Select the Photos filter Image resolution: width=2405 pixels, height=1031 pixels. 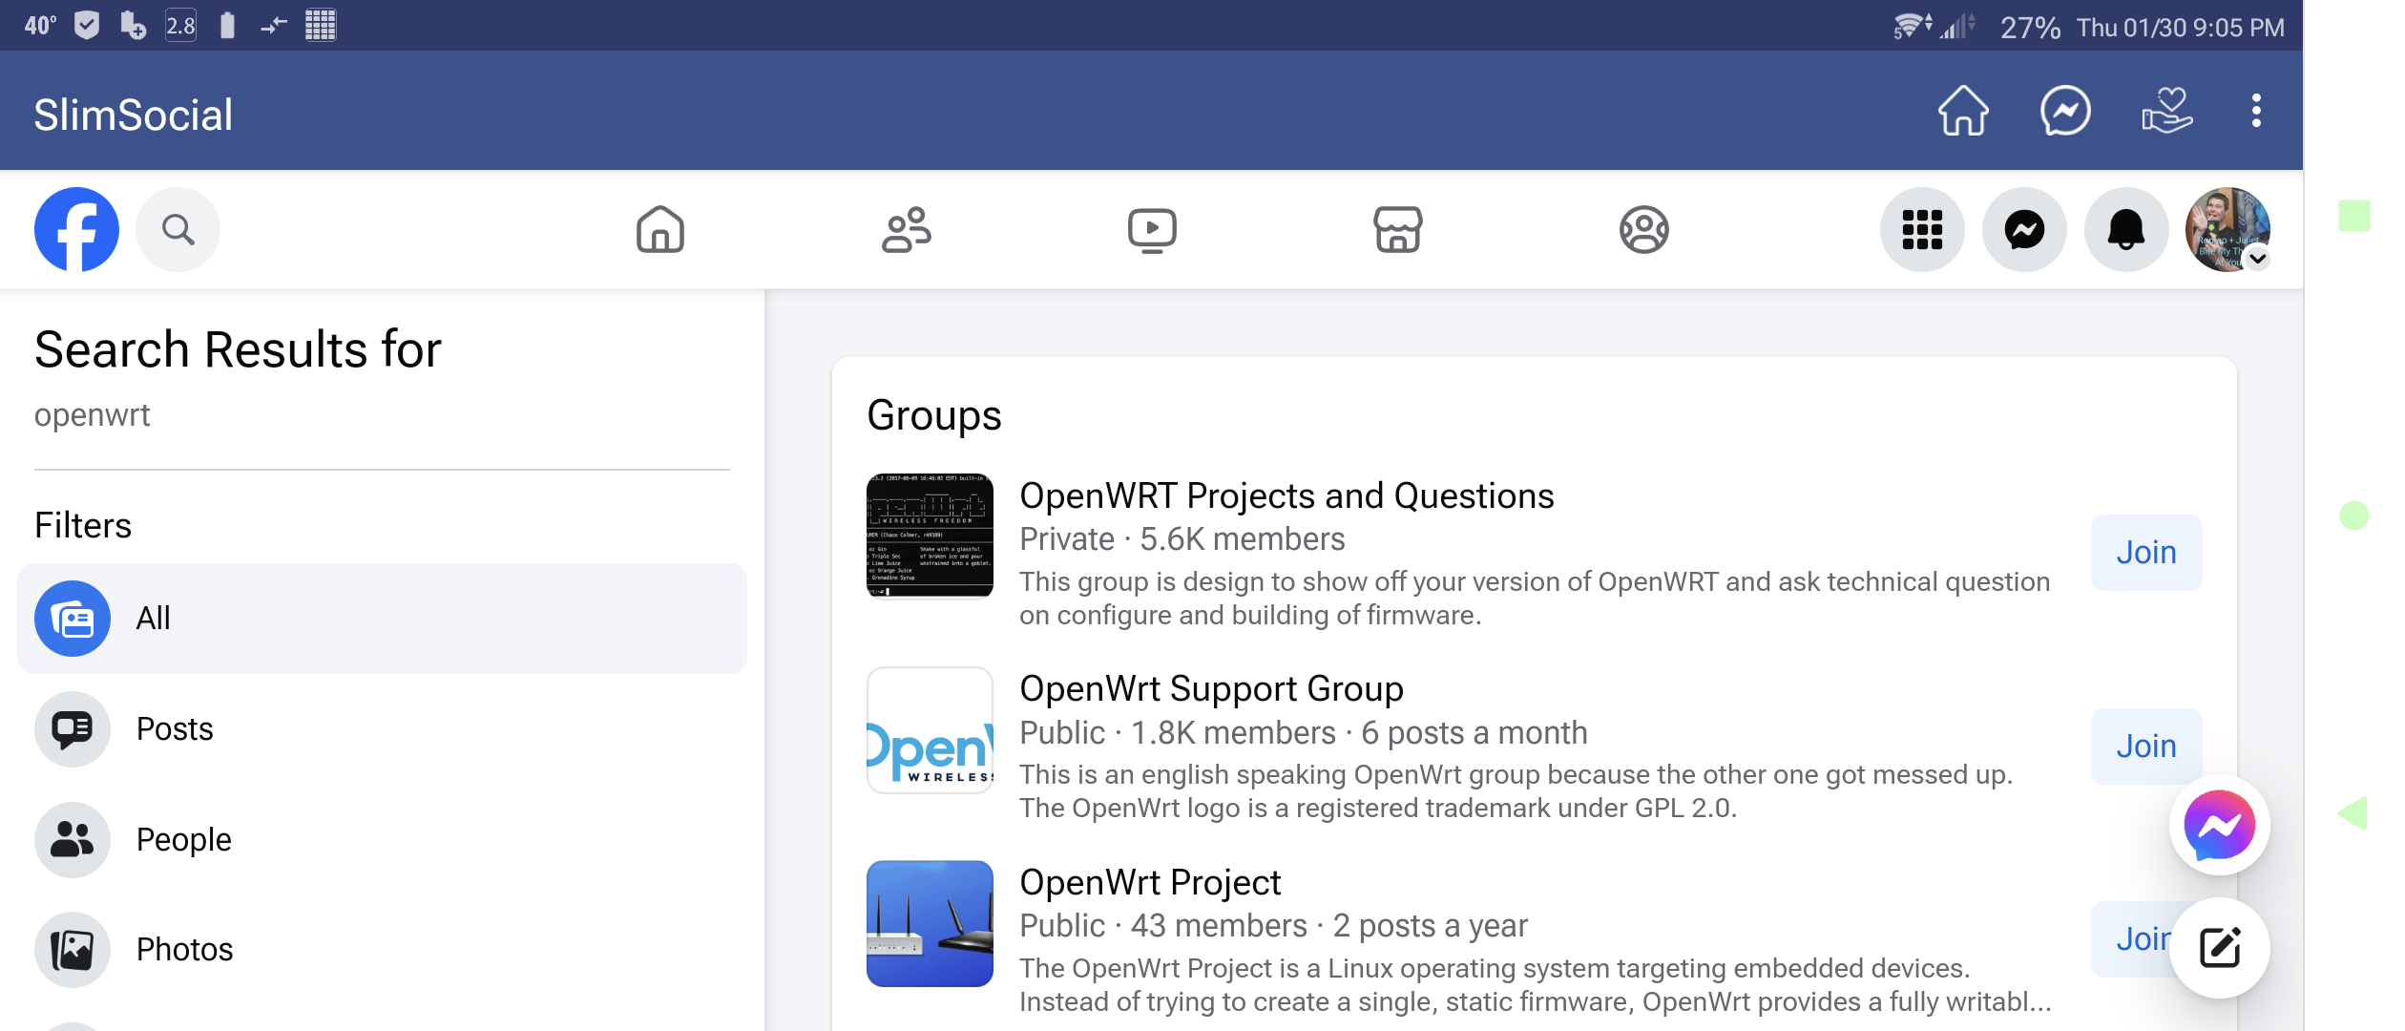click(382, 950)
